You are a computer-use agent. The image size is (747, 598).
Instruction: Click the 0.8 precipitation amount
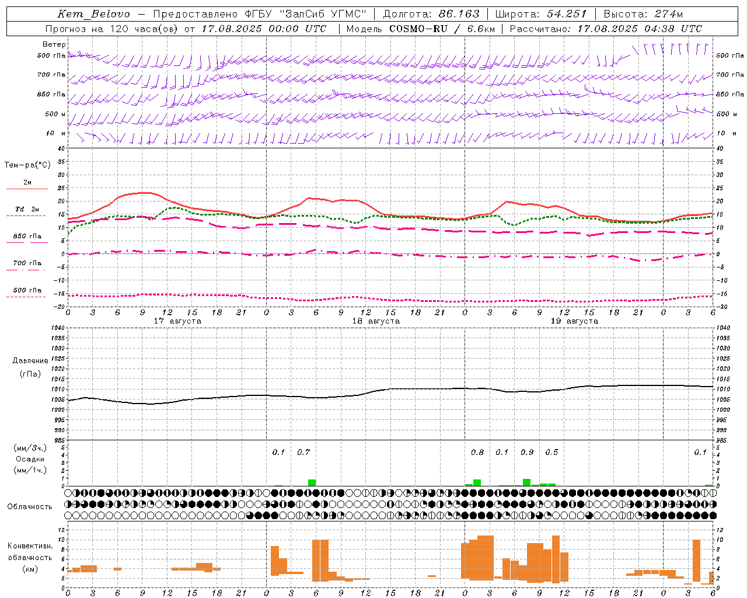coord(477,453)
